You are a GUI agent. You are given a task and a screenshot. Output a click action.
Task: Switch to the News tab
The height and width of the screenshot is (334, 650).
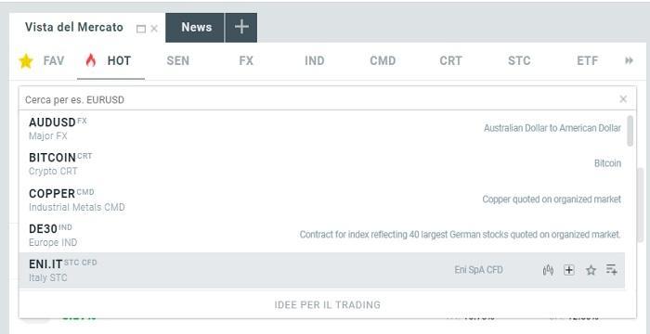pyautogui.click(x=195, y=27)
